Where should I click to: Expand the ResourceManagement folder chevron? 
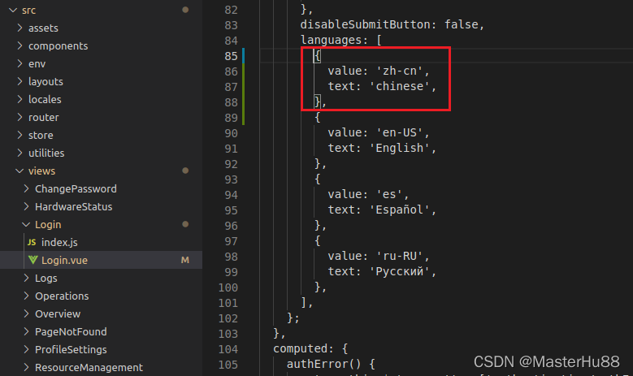[26, 368]
